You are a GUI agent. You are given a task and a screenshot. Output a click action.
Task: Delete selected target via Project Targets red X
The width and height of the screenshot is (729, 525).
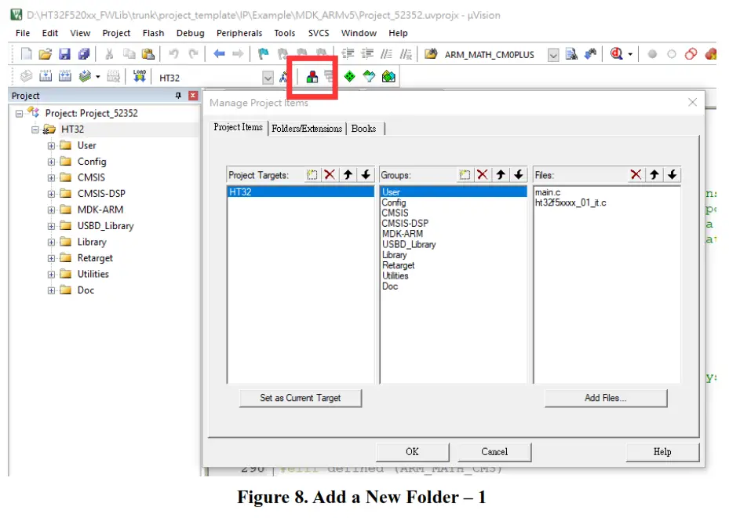(x=330, y=175)
